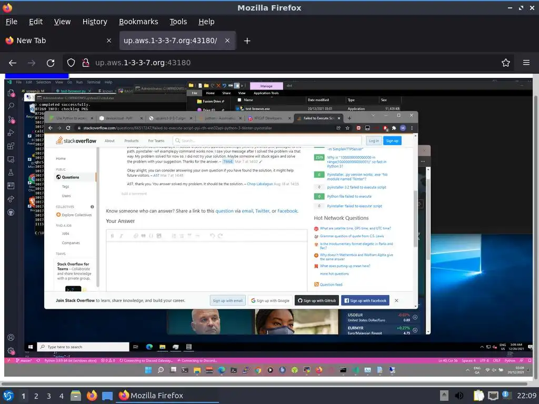
Task: Open VS Code Manage gear icon
Action: (x=11, y=351)
